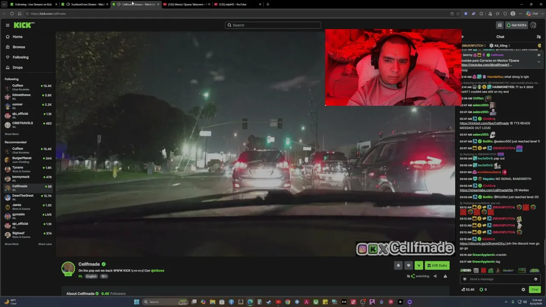Switch to the ScarfaceGrove Stream tab
The width and height of the screenshot is (546, 307).
(84, 4)
